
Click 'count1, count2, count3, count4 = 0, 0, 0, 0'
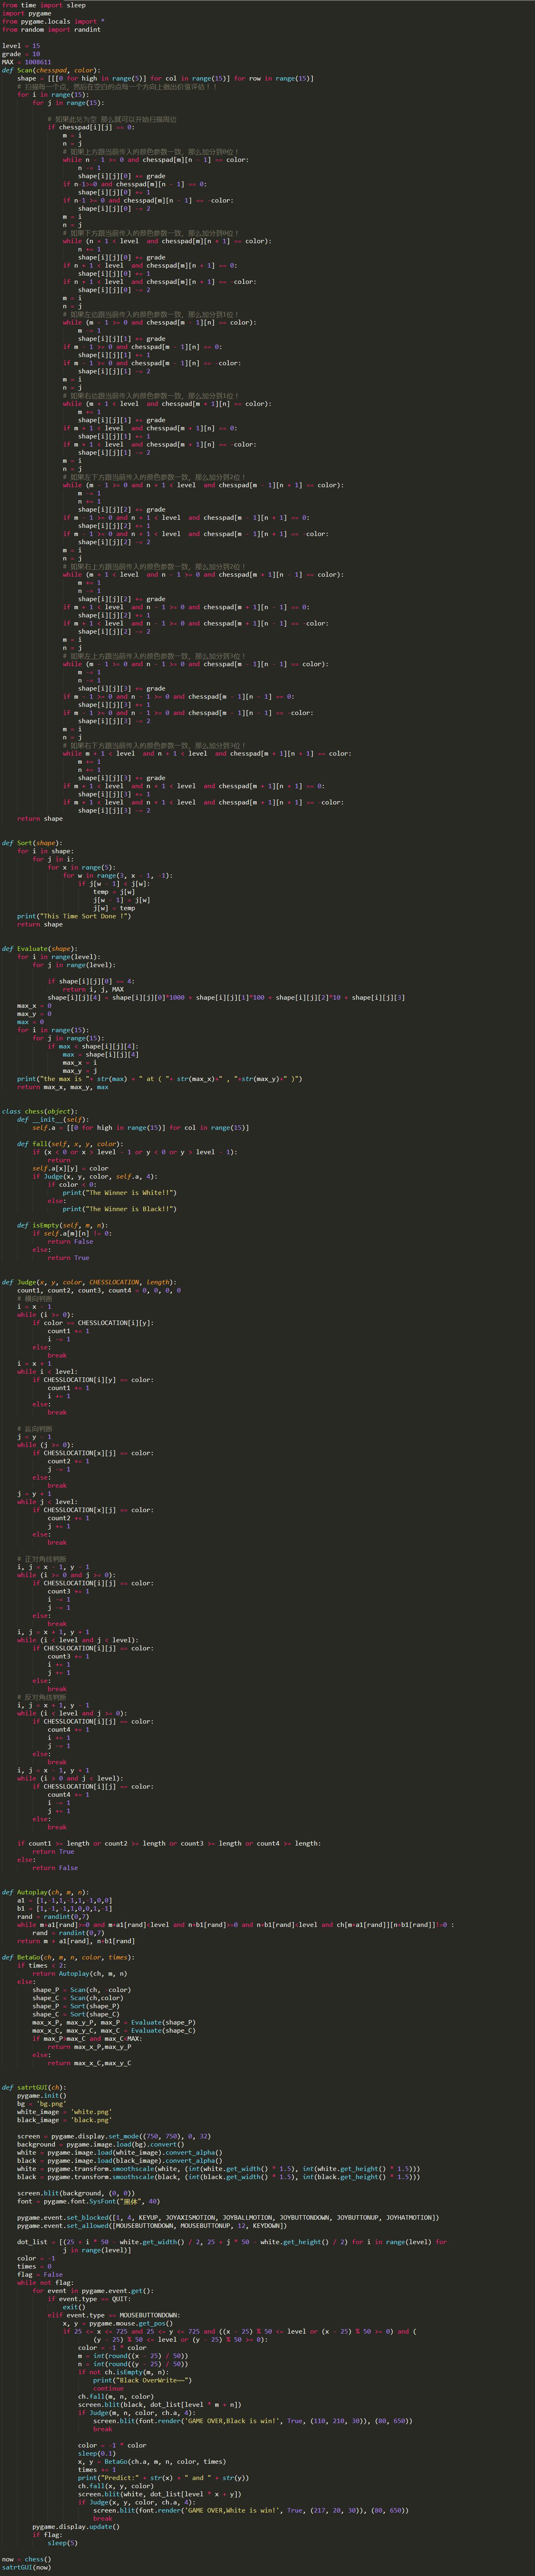pos(99,1290)
